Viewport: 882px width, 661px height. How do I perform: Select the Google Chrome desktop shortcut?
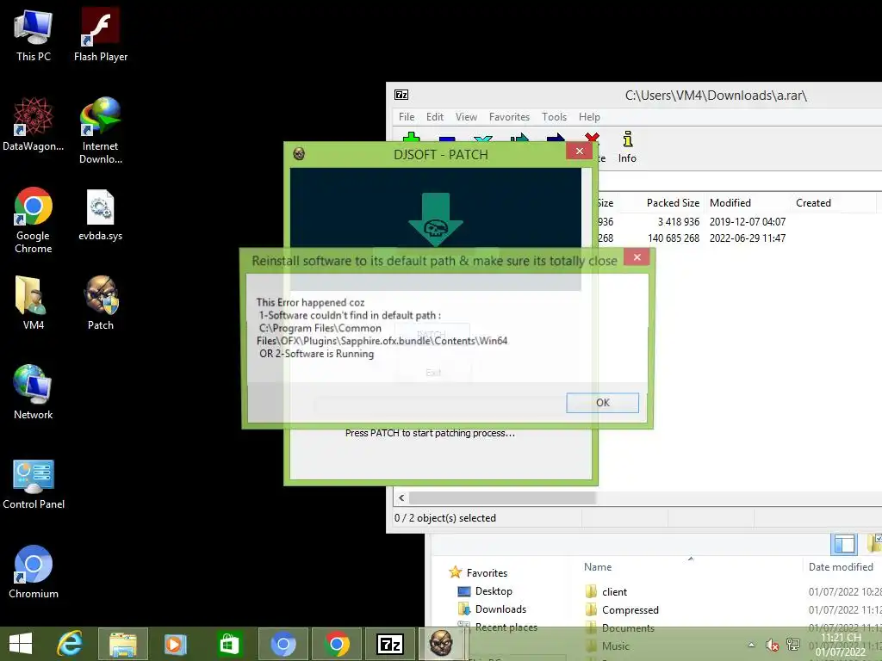(34, 219)
